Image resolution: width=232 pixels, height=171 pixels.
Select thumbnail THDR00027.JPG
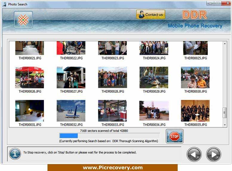pyautogui.click(x=71, y=78)
